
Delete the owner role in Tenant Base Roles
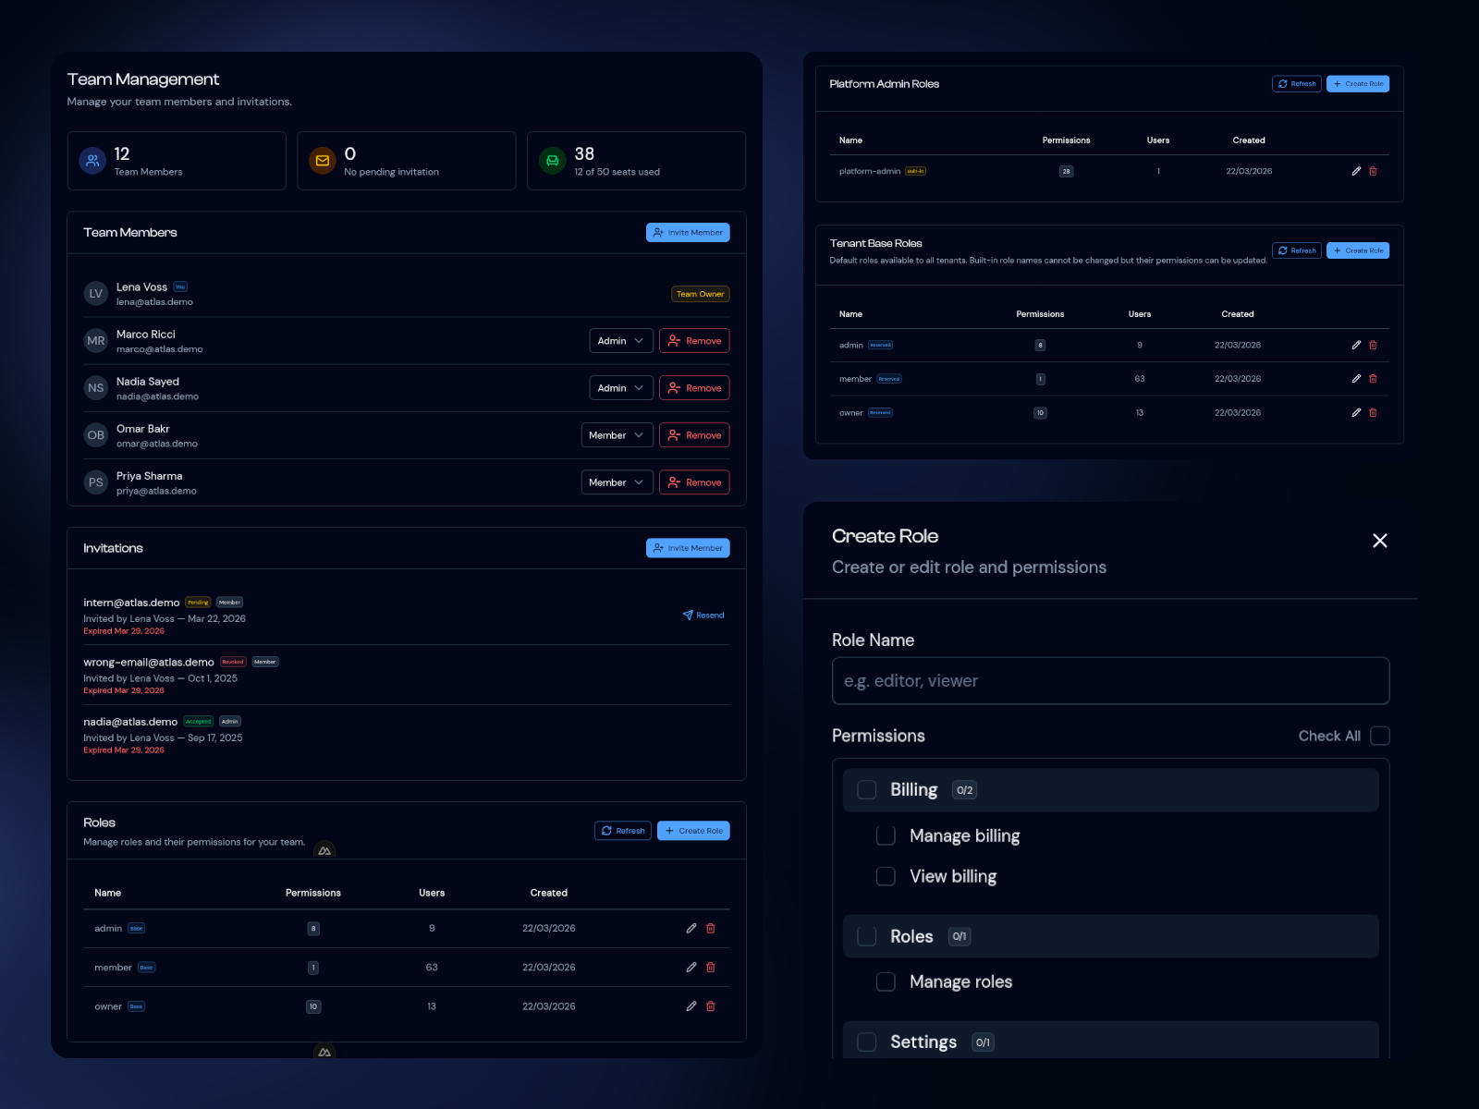[x=1373, y=413]
